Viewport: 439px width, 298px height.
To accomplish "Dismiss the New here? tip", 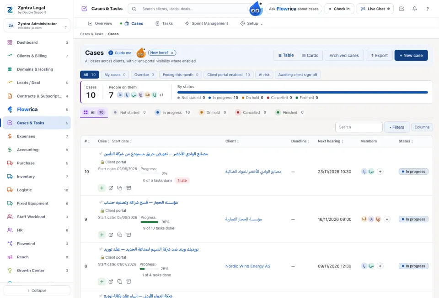I will 172,53.
